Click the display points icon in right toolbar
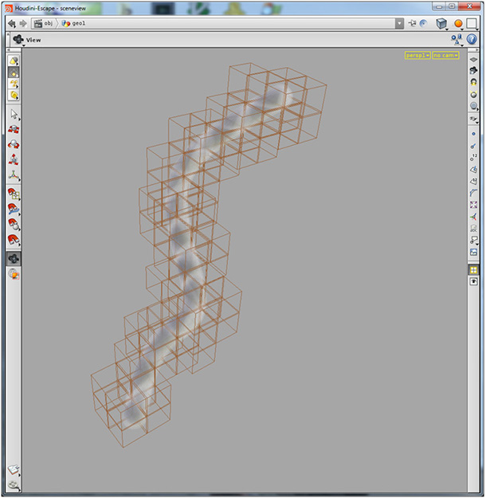 [x=473, y=134]
